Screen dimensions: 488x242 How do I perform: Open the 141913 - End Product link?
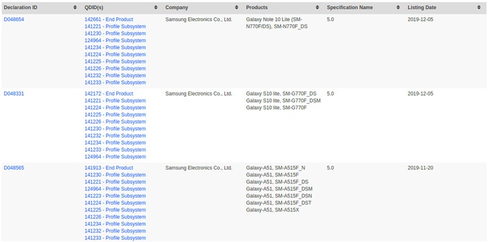109,168
